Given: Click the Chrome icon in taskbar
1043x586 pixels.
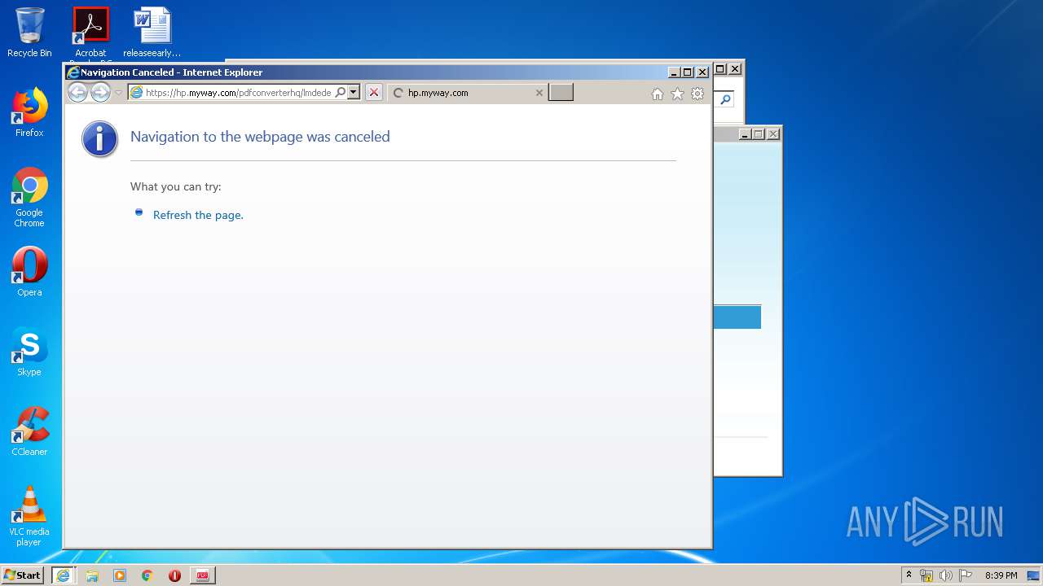Looking at the screenshot, I should click(x=147, y=575).
